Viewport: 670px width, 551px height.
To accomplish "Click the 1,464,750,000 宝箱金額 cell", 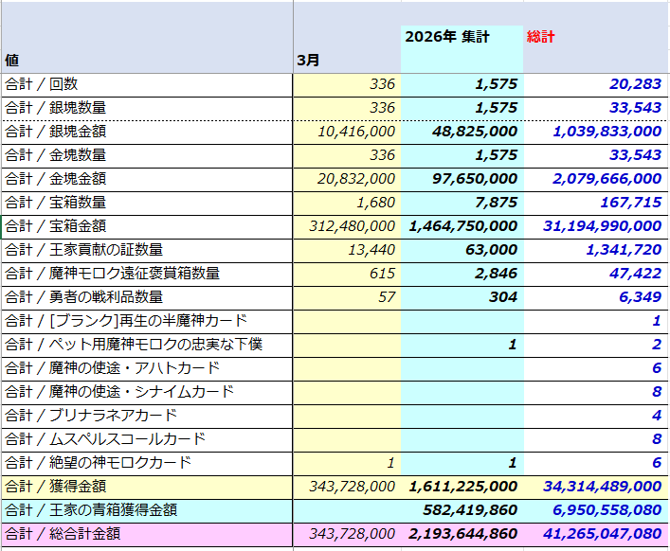I will [462, 226].
